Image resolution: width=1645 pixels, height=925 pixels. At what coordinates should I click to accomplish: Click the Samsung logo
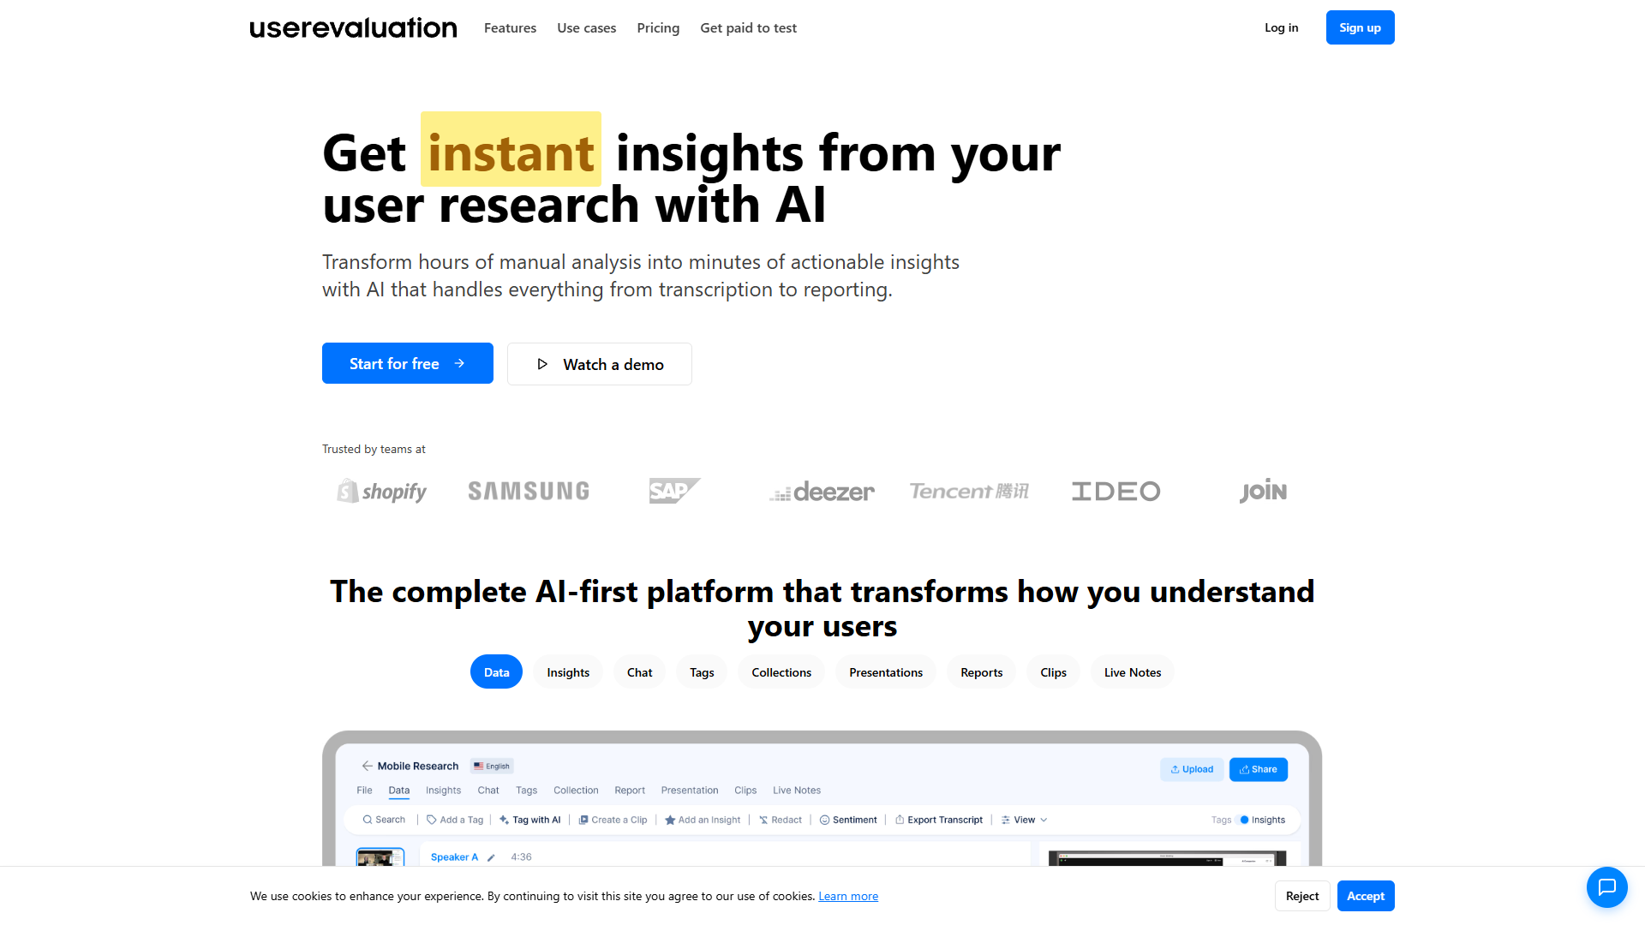tap(529, 491)
